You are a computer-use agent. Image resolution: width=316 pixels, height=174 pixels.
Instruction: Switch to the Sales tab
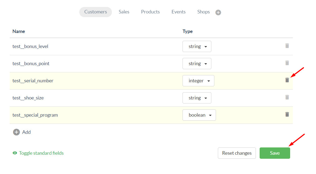124,12
